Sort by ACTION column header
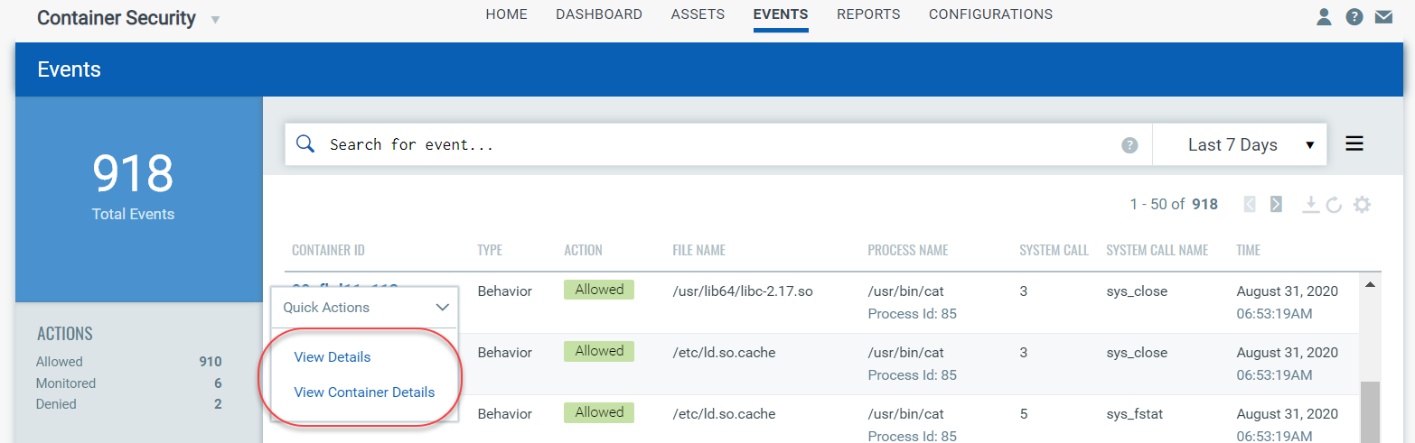1415x443 pixels. [x=583, y=250]
